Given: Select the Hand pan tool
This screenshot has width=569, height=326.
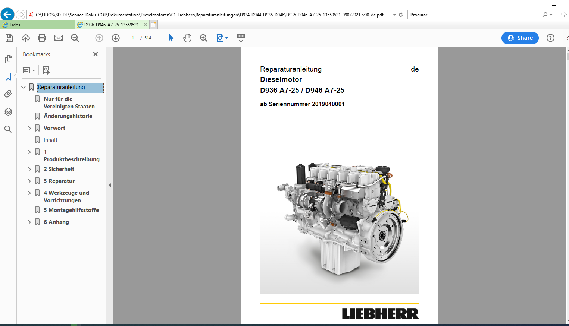Looking at the screenshot, I should click(187, 38).
